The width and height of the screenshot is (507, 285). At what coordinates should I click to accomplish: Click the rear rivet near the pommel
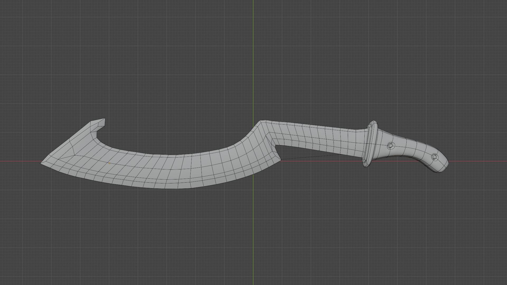(x=435, y=157)
